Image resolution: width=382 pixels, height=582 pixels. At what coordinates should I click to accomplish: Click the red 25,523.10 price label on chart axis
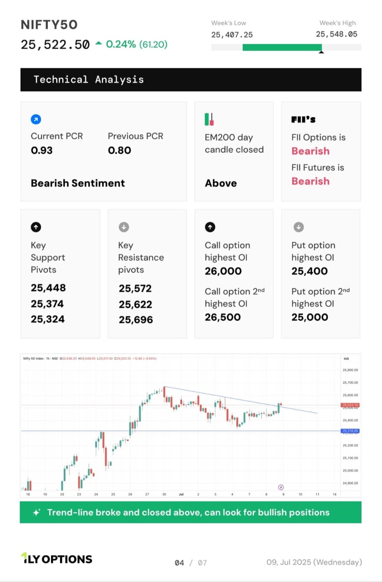[350, 405]
